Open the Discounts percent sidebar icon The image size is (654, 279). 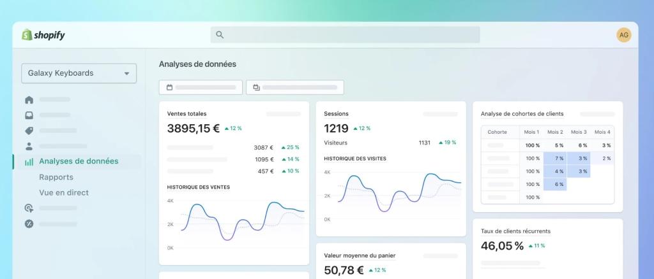point(29,224)
